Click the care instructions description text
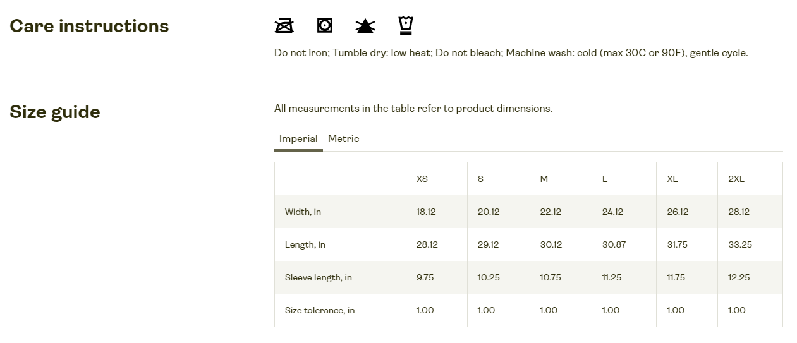This screenshot has height=343, width=797. point(511,53)
